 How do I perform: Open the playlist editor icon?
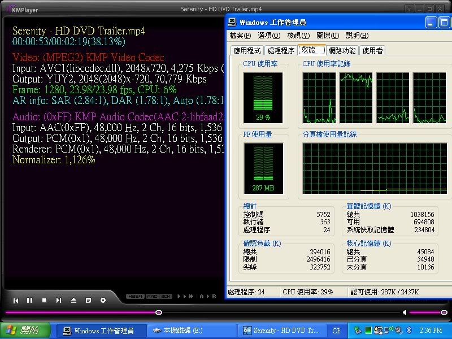click(88, 301)
